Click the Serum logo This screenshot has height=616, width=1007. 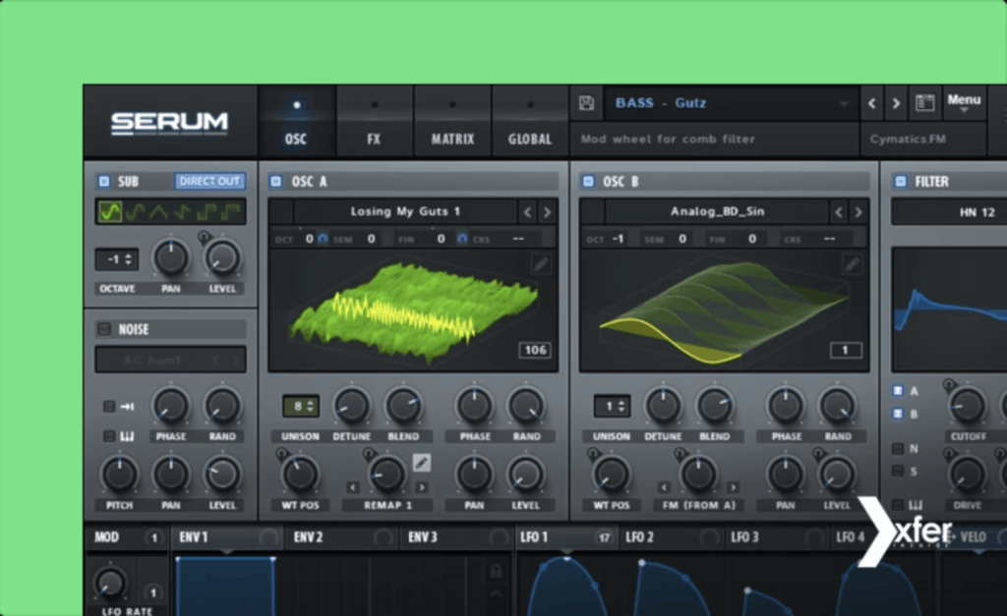coord(169,123)
